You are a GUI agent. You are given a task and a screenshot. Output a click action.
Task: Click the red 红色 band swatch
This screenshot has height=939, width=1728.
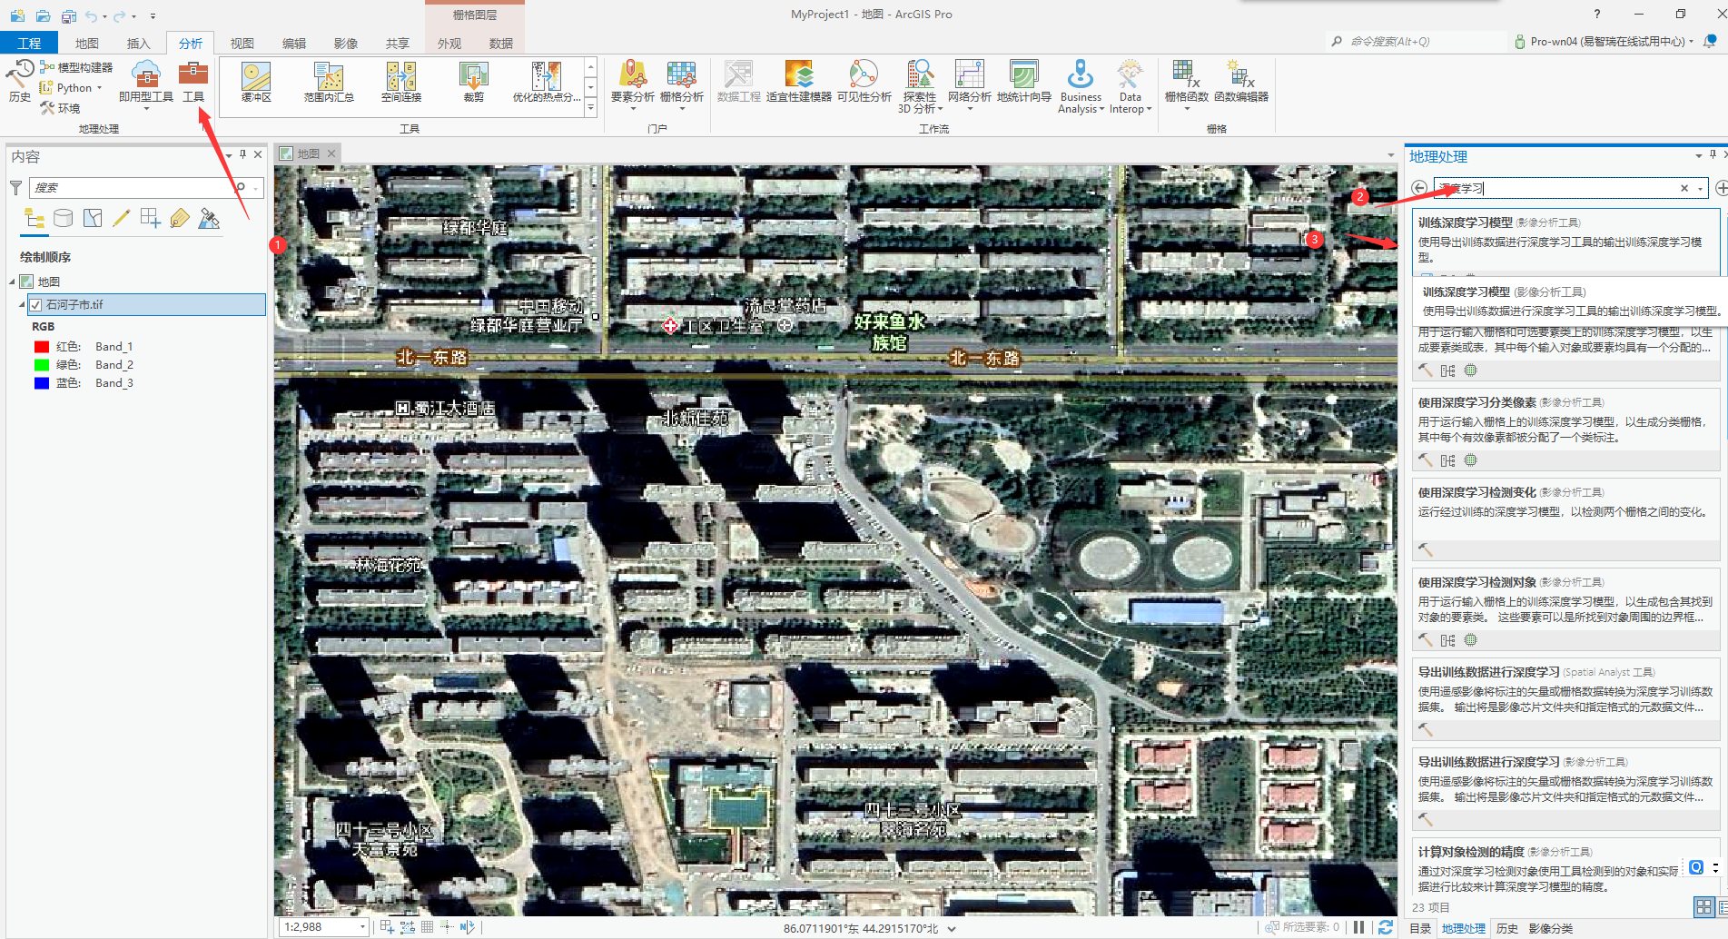click(41, 347)
